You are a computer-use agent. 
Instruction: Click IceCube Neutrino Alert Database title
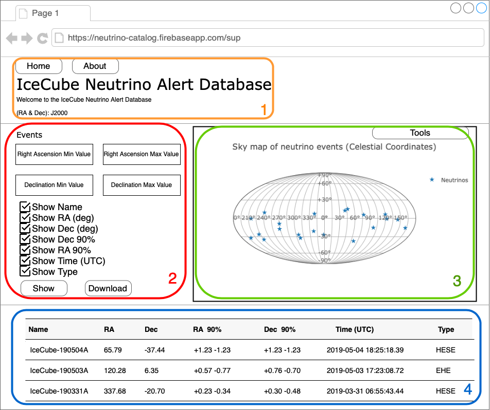144,85
